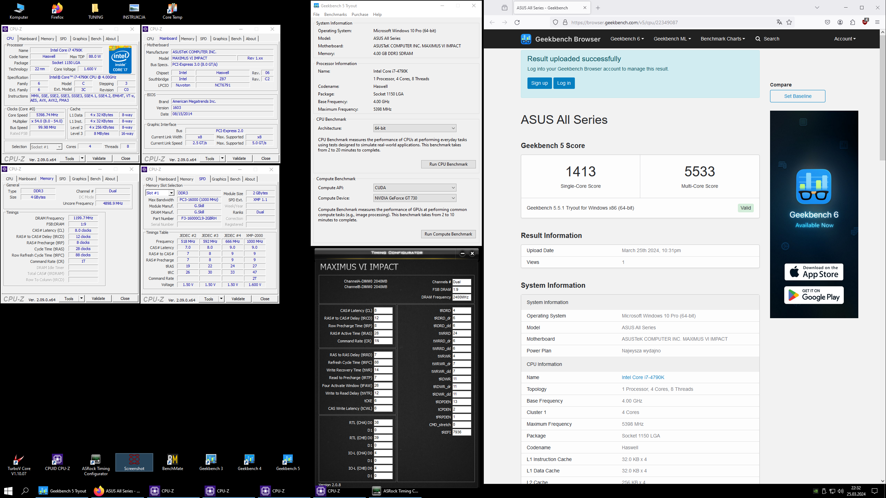
Task: Open the Socket #1 selection dropdown
Action: [46, 147]
